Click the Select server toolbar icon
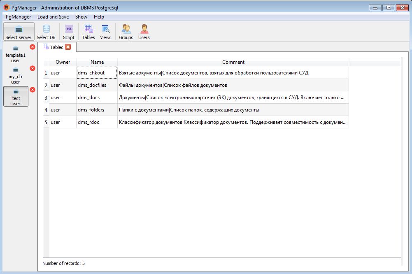Viewport: 412px width, 274px height. [x=18, y=32]
